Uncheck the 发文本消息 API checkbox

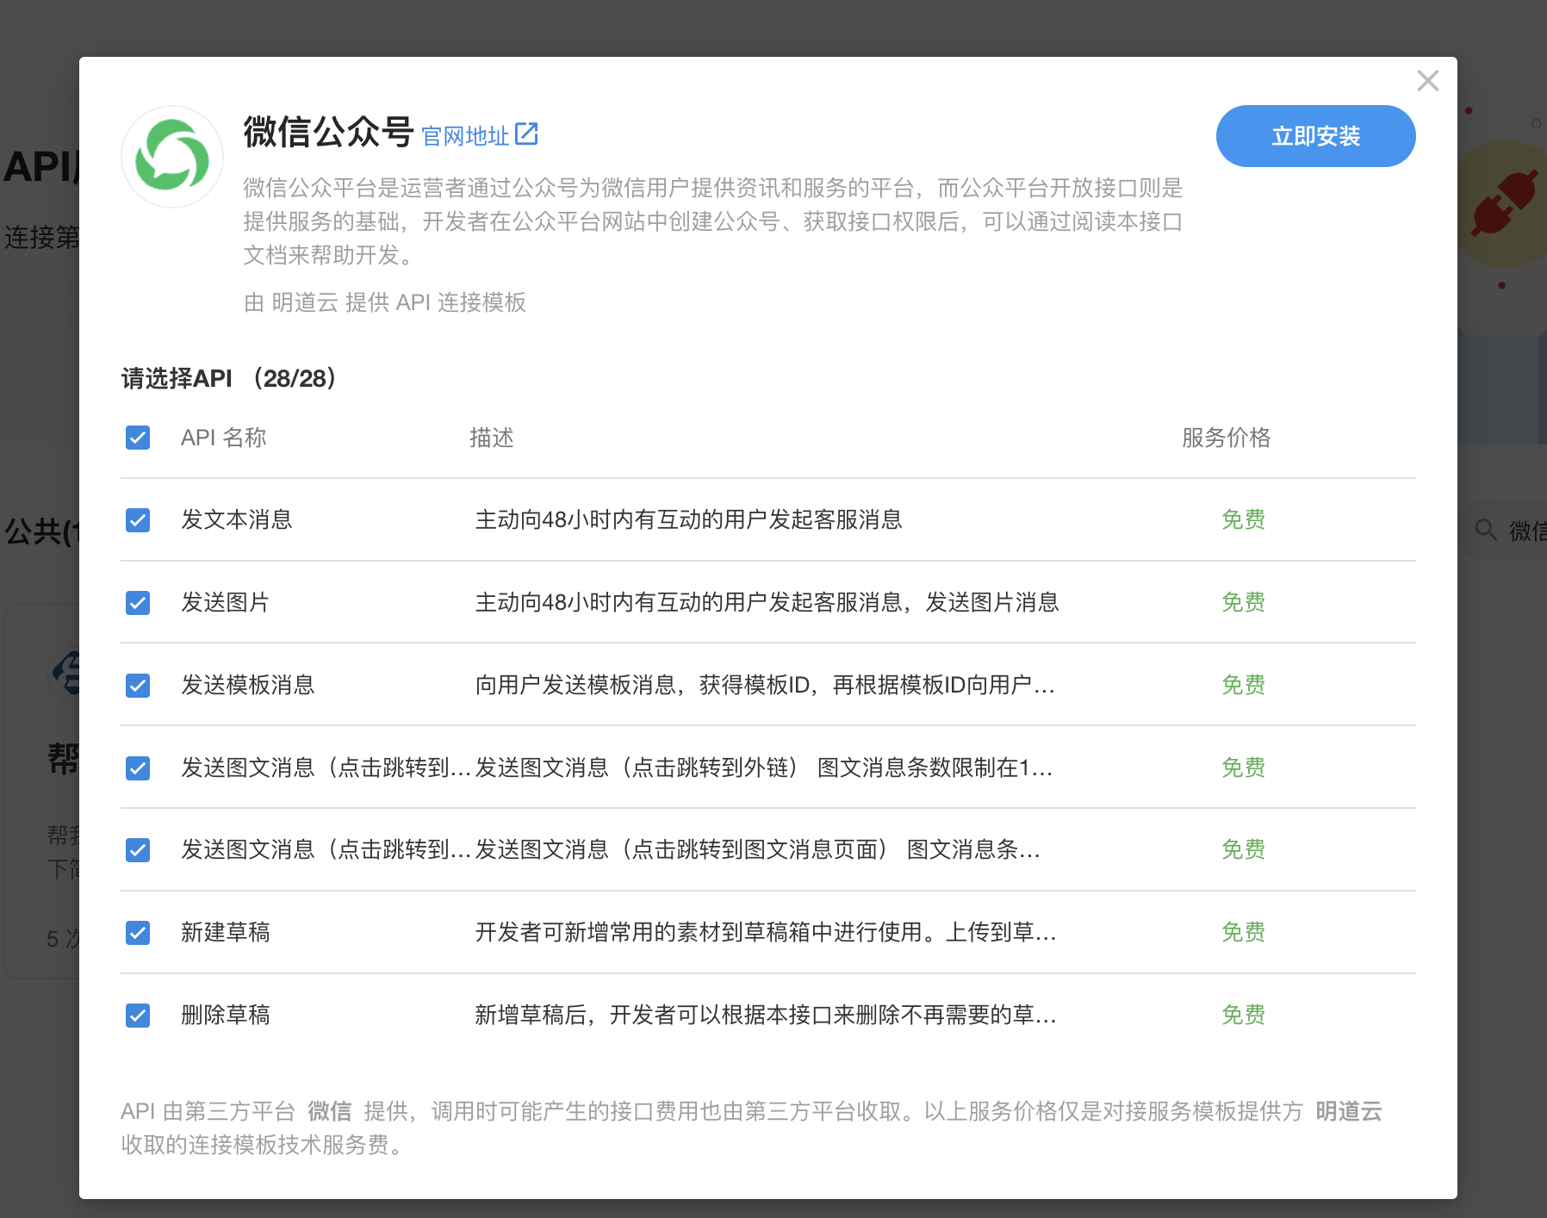click(138, 520)
